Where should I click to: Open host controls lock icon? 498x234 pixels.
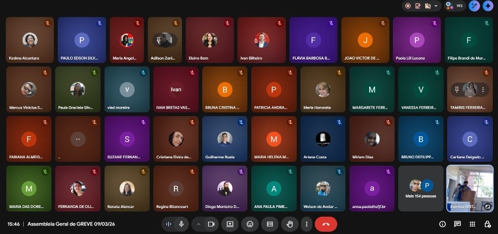486,224
